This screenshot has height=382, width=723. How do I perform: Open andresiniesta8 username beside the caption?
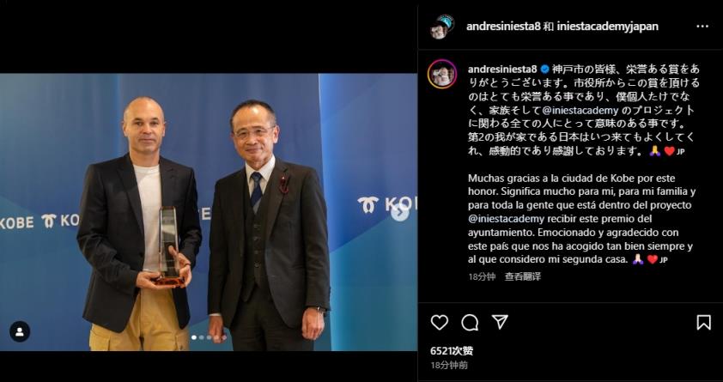[502, 70]
